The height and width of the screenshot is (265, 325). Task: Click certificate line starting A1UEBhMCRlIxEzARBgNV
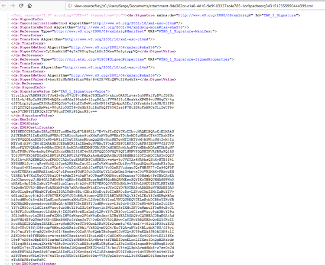point(92,136)
